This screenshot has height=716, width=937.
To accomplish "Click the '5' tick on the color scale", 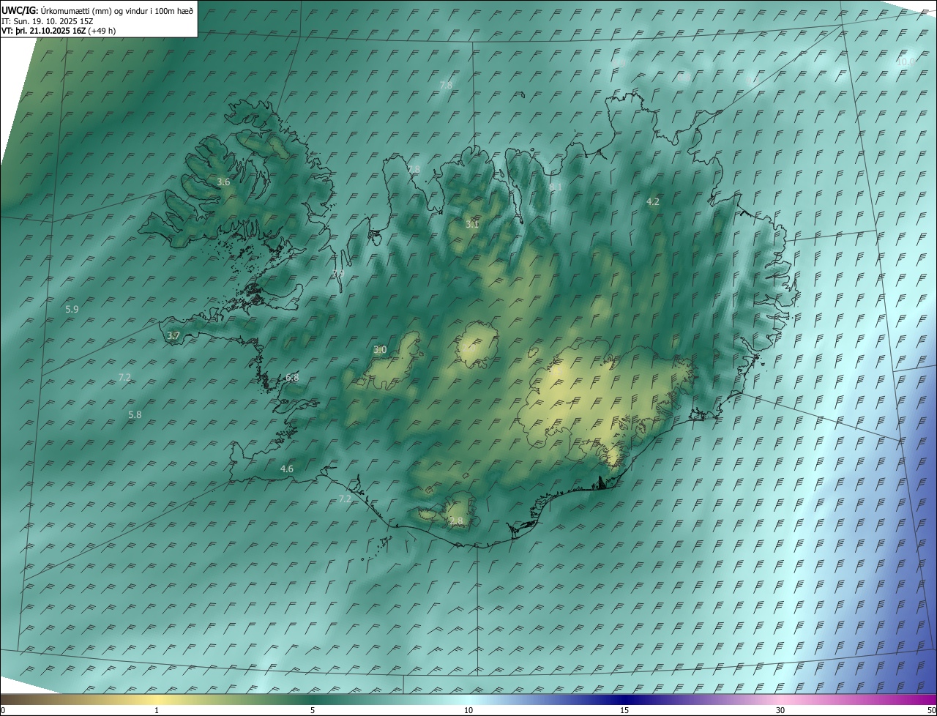I will pyautogui.click(x=313, y=710).
